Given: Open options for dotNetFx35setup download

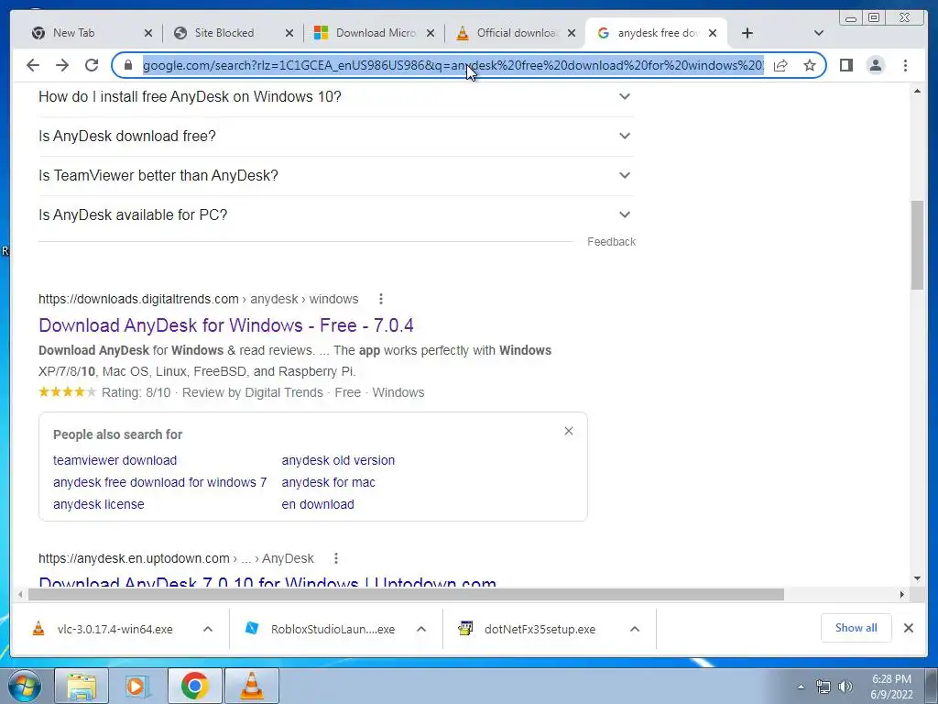Looking at the screenshot, I should point(635,629).
